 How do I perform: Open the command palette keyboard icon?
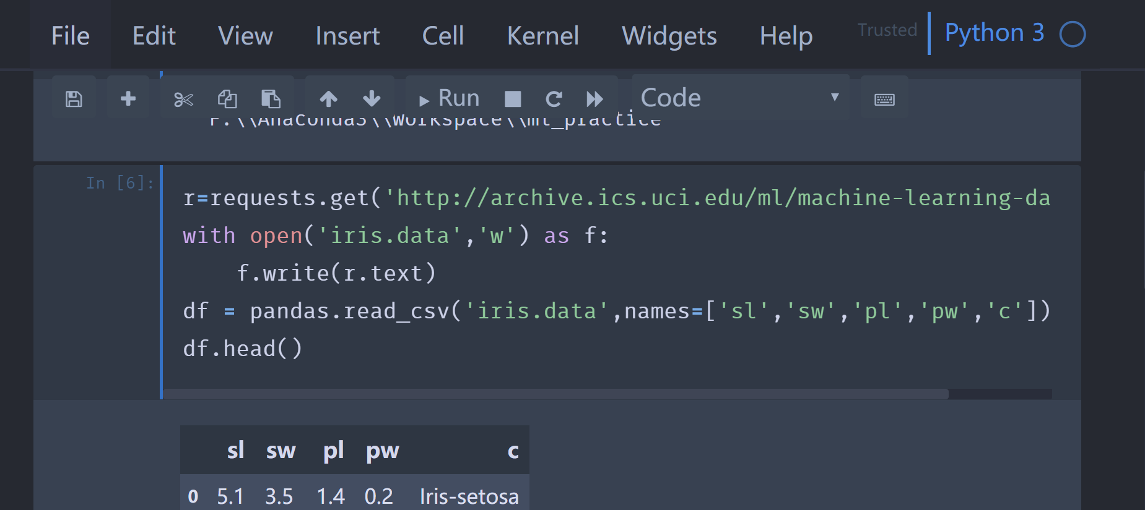884,98
